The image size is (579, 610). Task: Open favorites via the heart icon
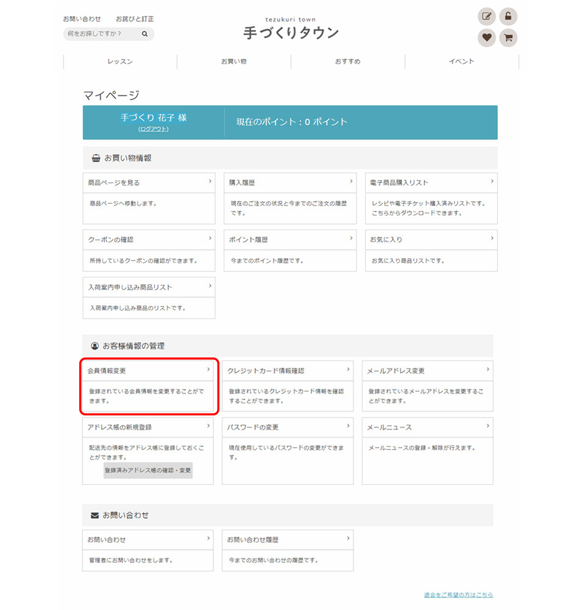tap(486, 38)
